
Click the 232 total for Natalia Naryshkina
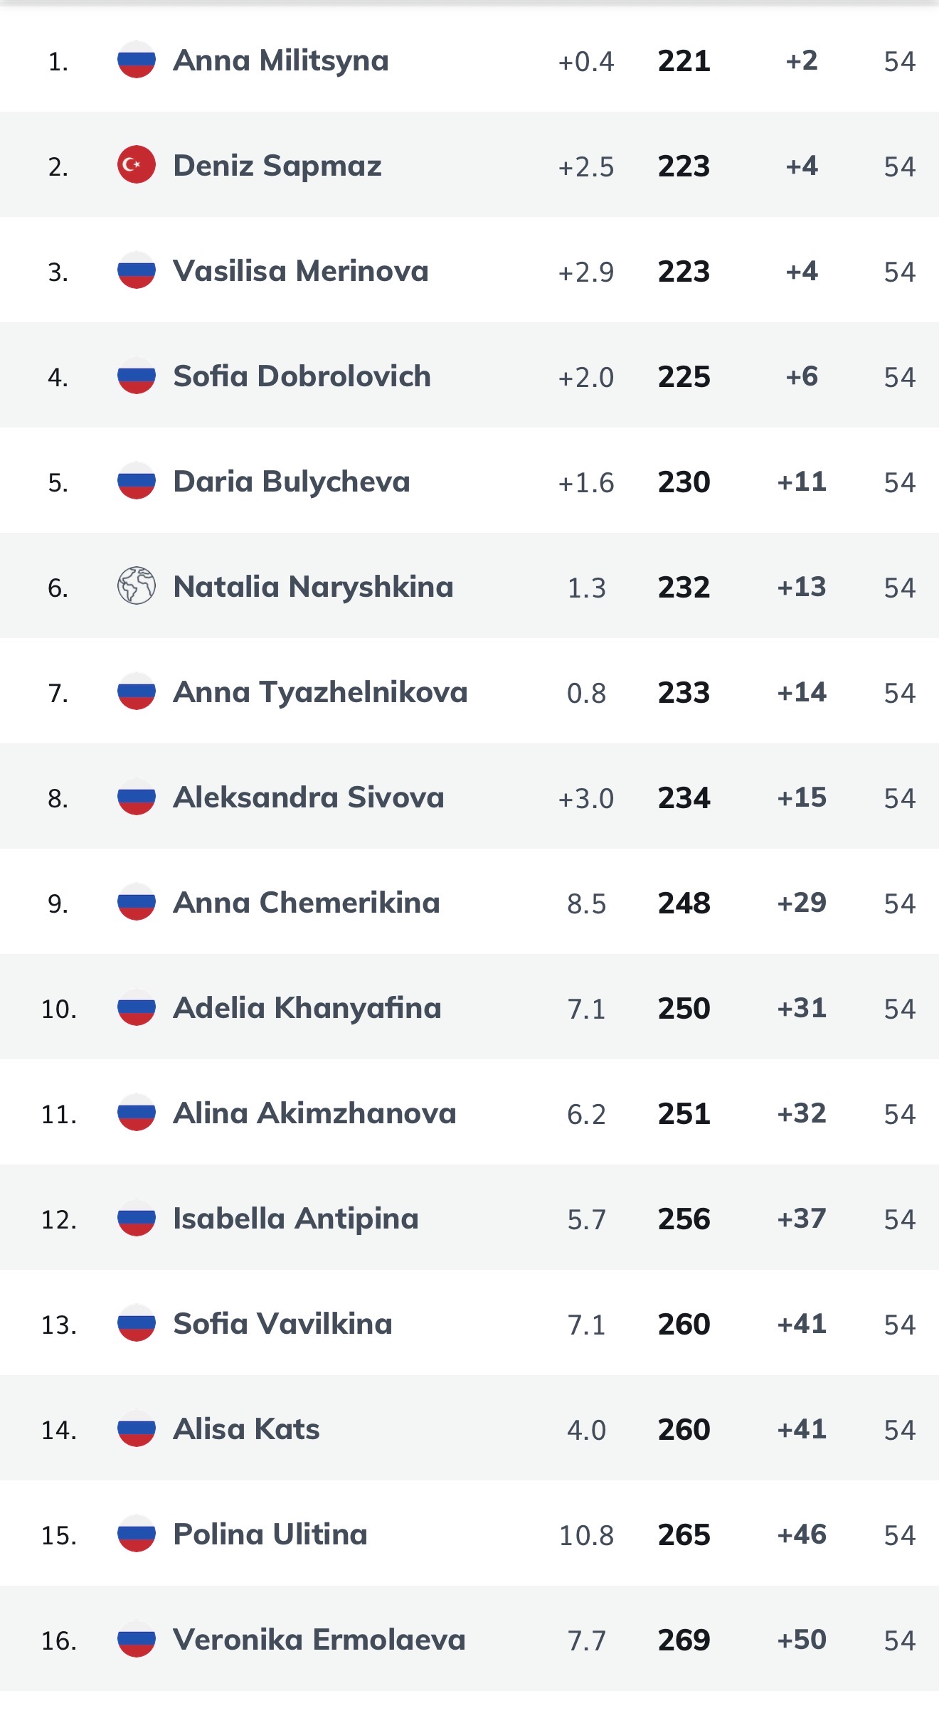pyautogui.click(x=684, y=587)
